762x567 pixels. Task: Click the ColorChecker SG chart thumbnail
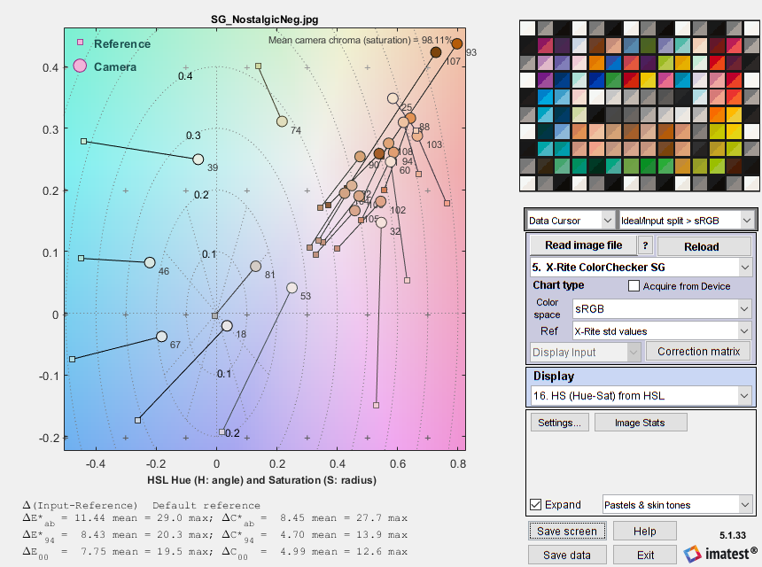[x=640, y=105]
